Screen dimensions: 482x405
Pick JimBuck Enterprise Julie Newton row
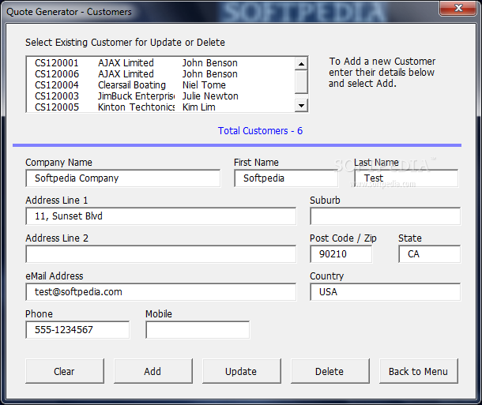click(x=136, y=96)
